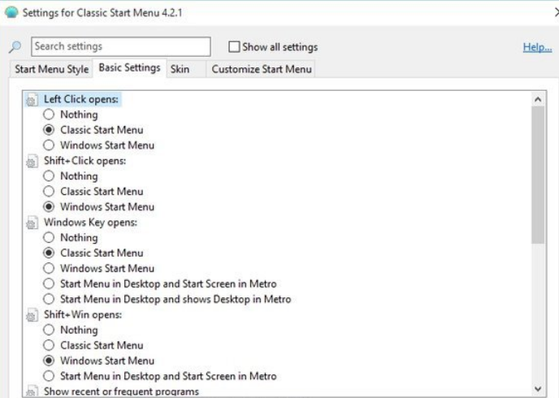Click the scroll up arrow of settings list
Screen dimensions: 559x398
[x=538, y=99]
